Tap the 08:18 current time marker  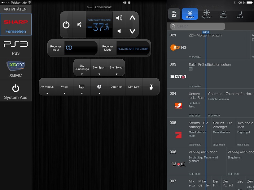(x=206, y=32)
